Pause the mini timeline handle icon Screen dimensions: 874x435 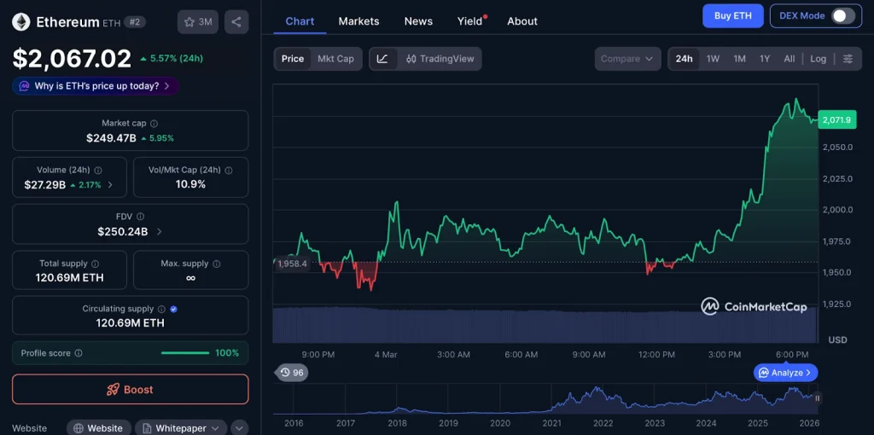[x=817, y=397]
